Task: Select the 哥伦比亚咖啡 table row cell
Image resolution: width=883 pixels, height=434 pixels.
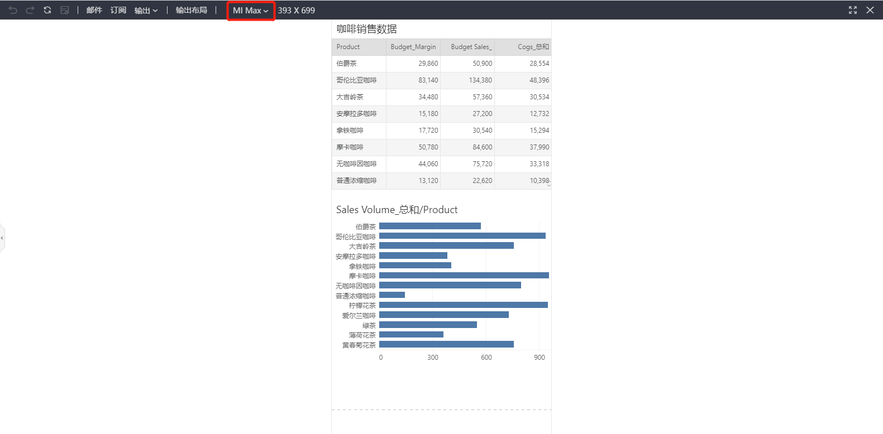Action: (x=359, y=80)
